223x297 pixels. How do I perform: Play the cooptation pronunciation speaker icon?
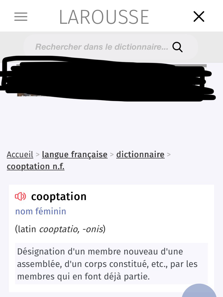click(x=21, y=197)
